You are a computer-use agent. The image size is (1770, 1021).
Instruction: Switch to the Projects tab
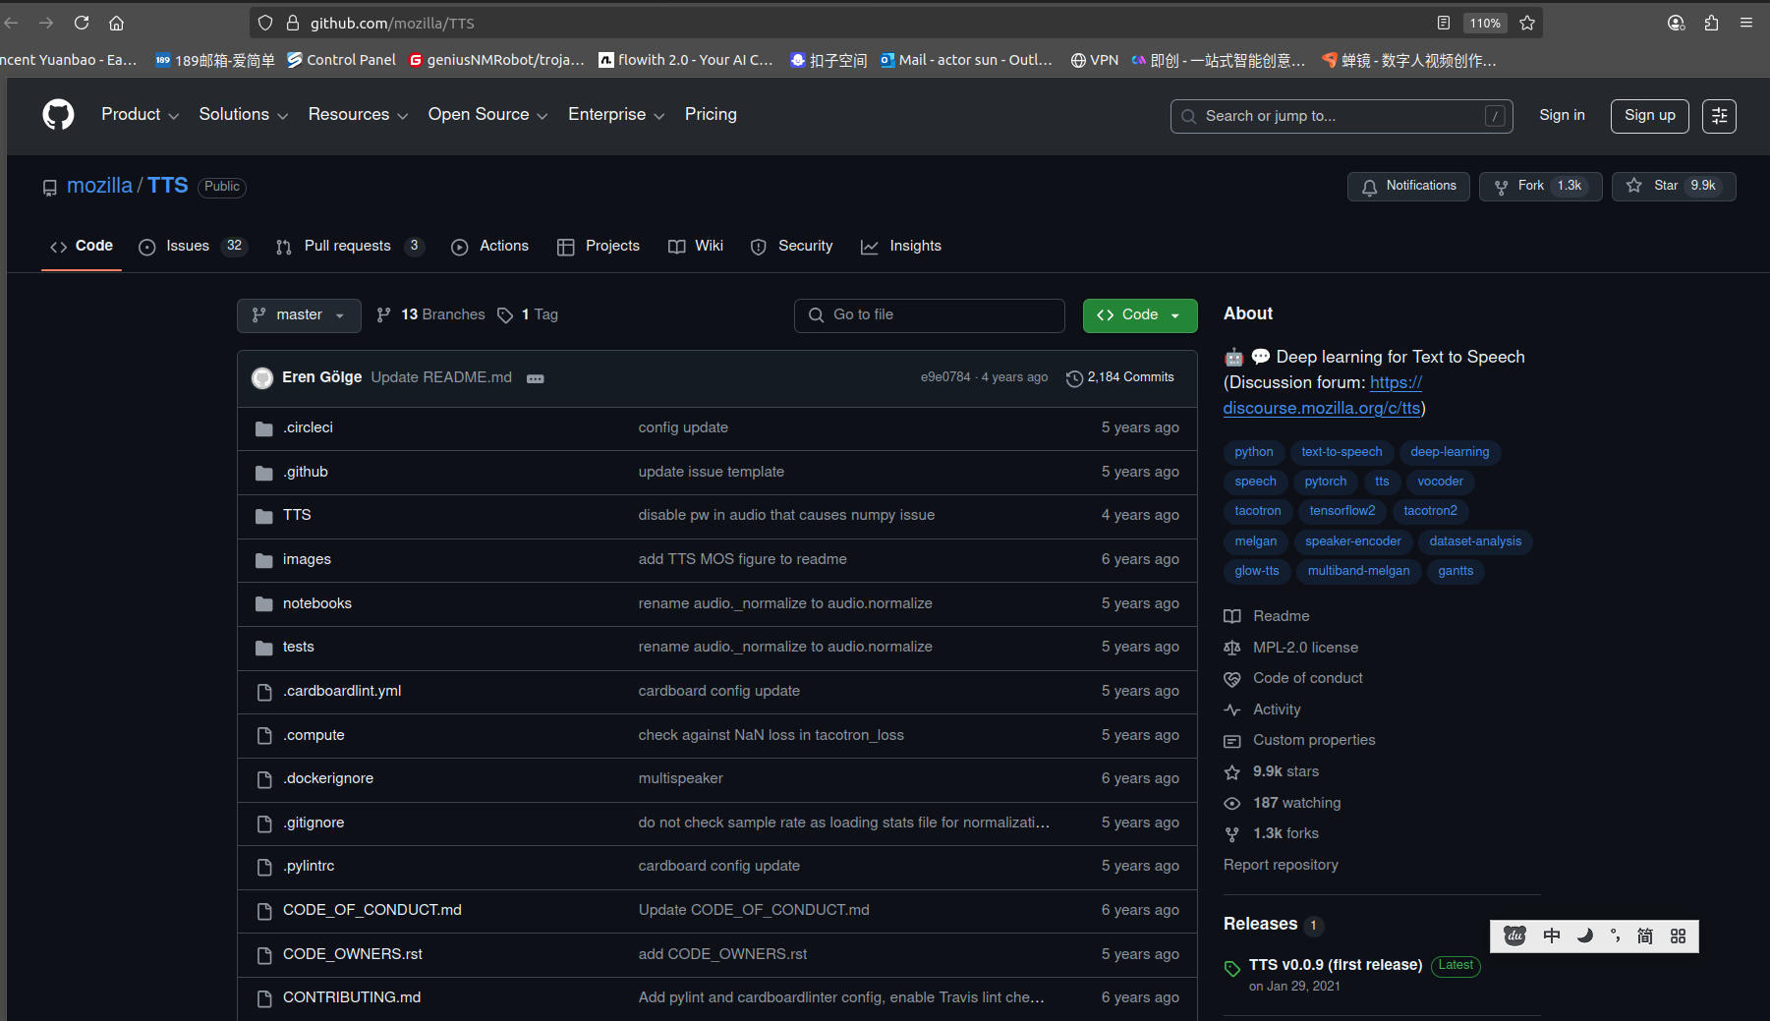(598, 247)
